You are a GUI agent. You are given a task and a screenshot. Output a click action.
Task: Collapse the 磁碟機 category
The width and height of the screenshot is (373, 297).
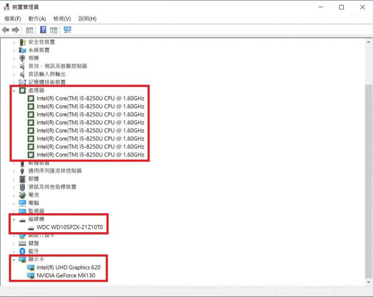tap(14, 220)
